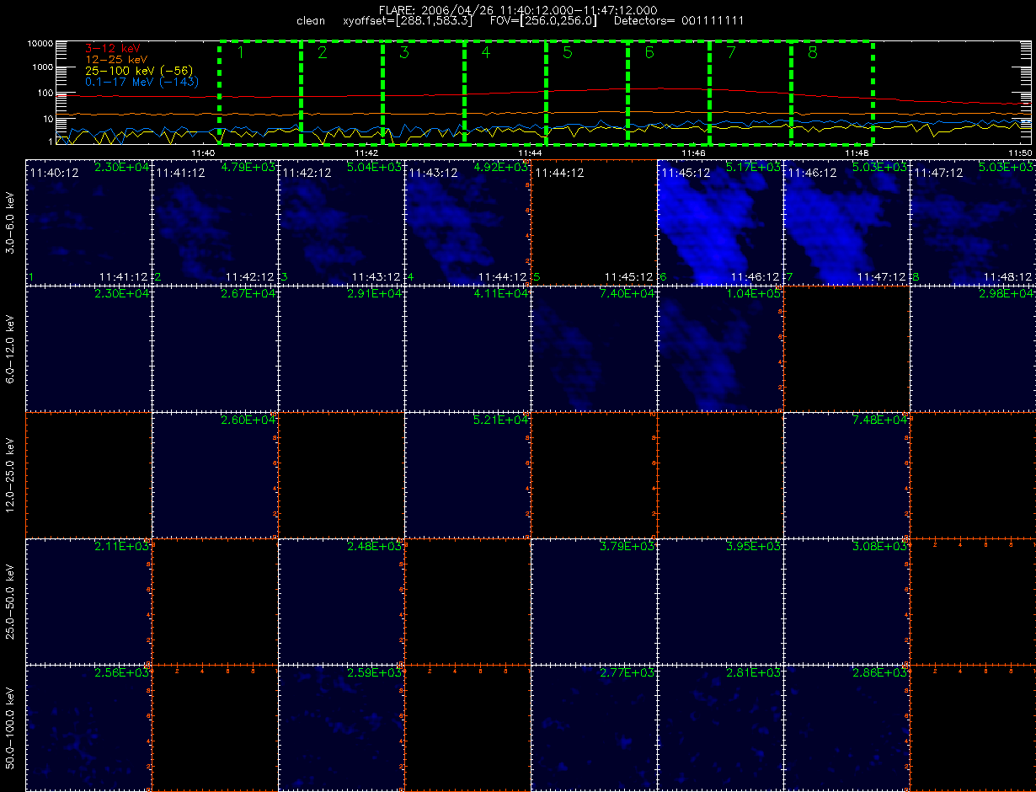Click the 2.59E+03 peak value text
This screenshot has height=792, width=1036.
(375, 673)
